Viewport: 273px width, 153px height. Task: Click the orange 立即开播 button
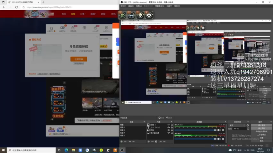coord(79,59)
